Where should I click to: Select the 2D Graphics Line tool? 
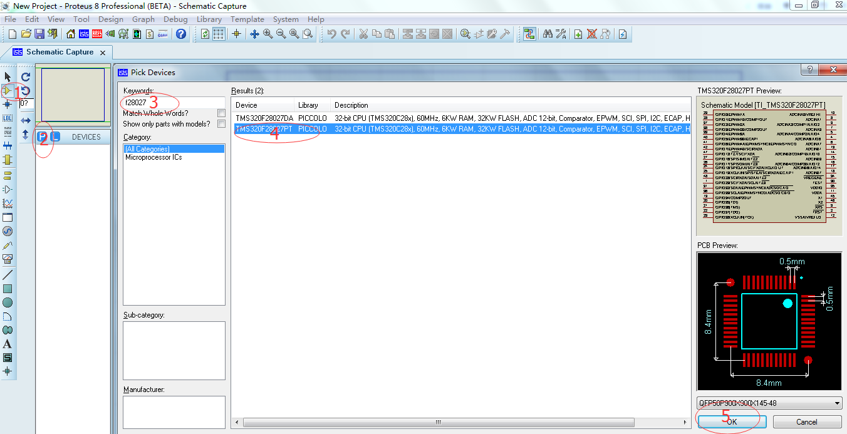tap(8, 275)
